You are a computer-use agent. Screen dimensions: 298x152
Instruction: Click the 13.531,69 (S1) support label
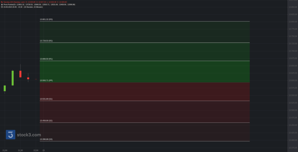(46, 99)
